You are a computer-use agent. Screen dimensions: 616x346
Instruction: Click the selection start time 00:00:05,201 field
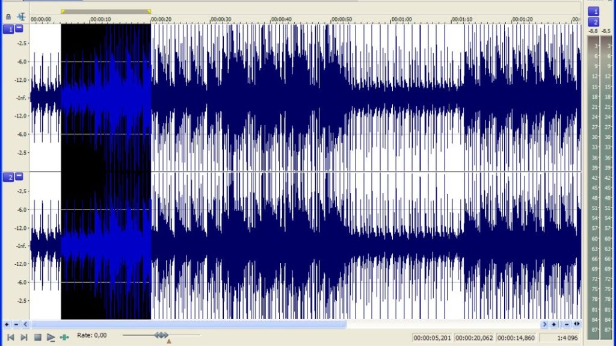(x=432, y=338)
